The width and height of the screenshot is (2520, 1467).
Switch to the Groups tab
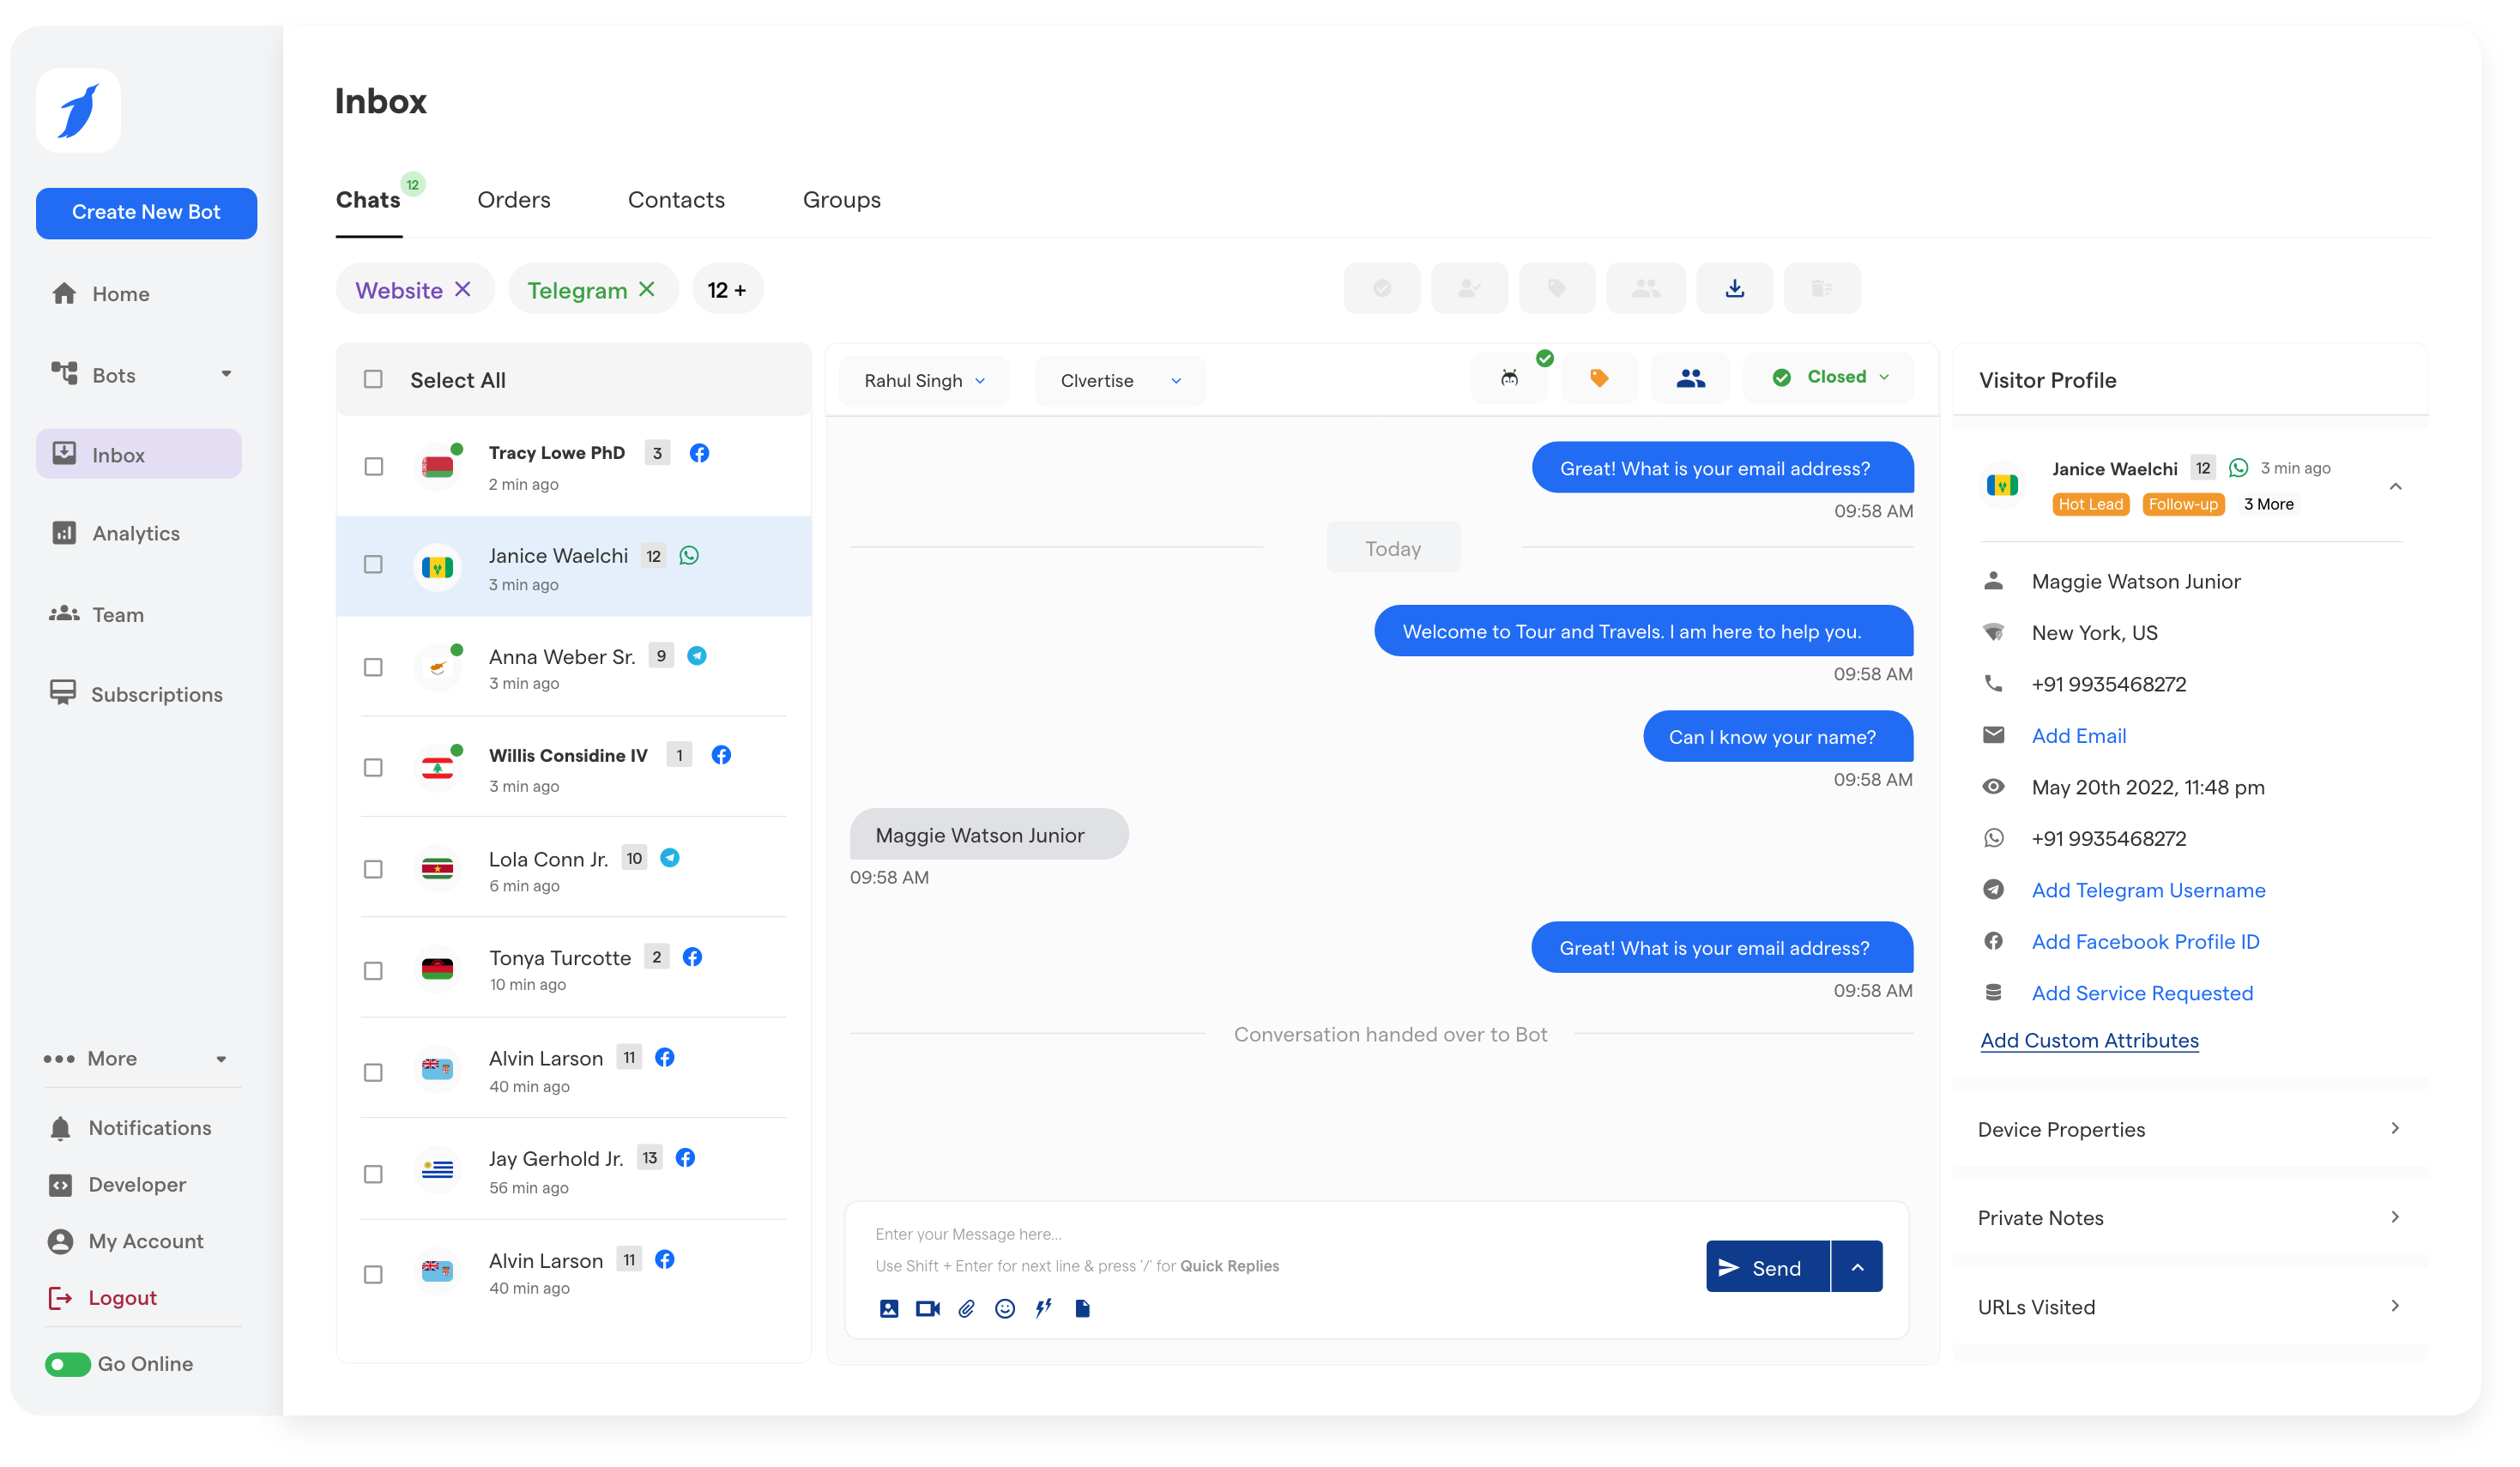click(840, 199)
